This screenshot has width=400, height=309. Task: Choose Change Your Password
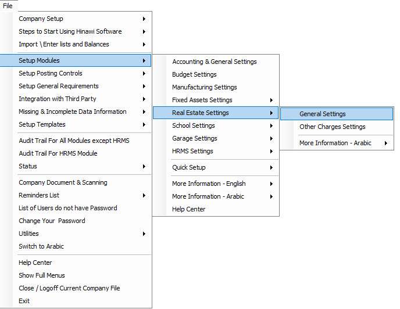76,221
